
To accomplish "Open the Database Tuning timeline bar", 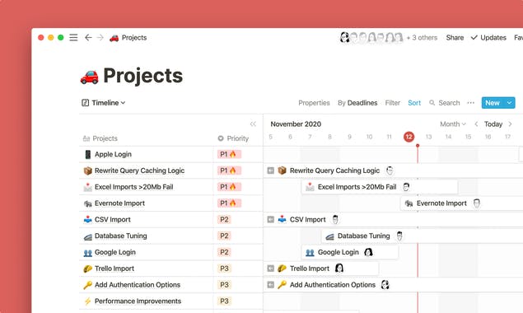I will [423, 236].
